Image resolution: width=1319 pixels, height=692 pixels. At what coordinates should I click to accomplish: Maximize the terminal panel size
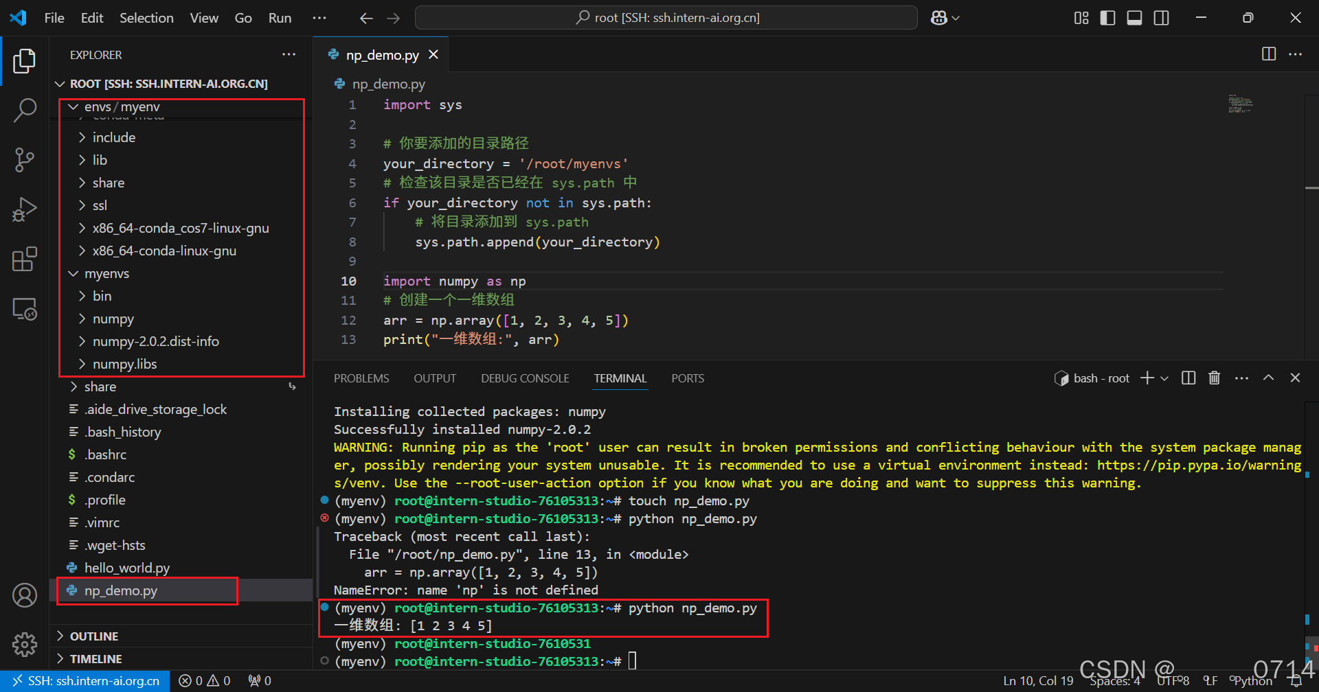(x=1268, y=378)
